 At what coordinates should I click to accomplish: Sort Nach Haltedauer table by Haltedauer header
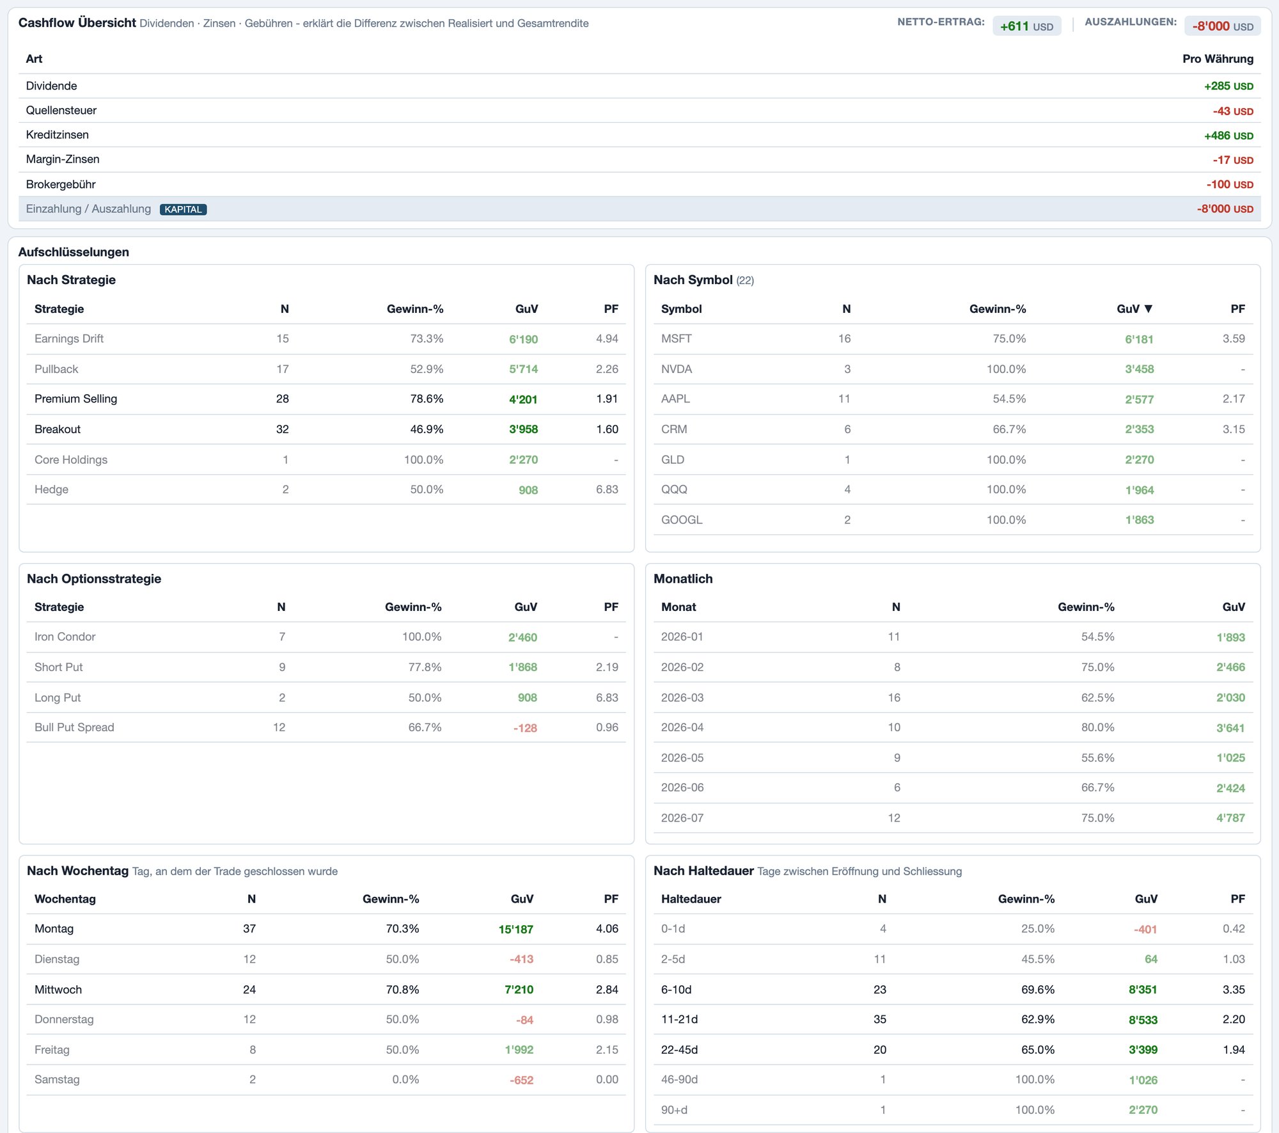coord(691,899)
